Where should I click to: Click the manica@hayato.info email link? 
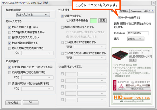pos(134,101)
